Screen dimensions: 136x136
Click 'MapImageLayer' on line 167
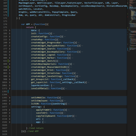point(26,3)
